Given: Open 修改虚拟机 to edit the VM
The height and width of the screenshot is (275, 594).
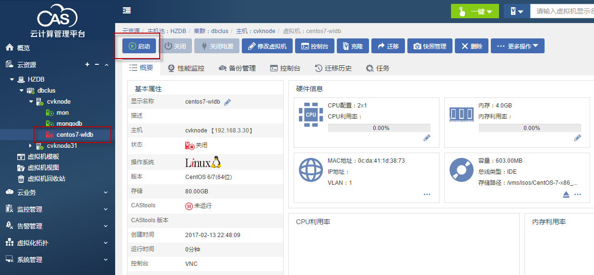Looking at the screenshot, I should (267, 46).
